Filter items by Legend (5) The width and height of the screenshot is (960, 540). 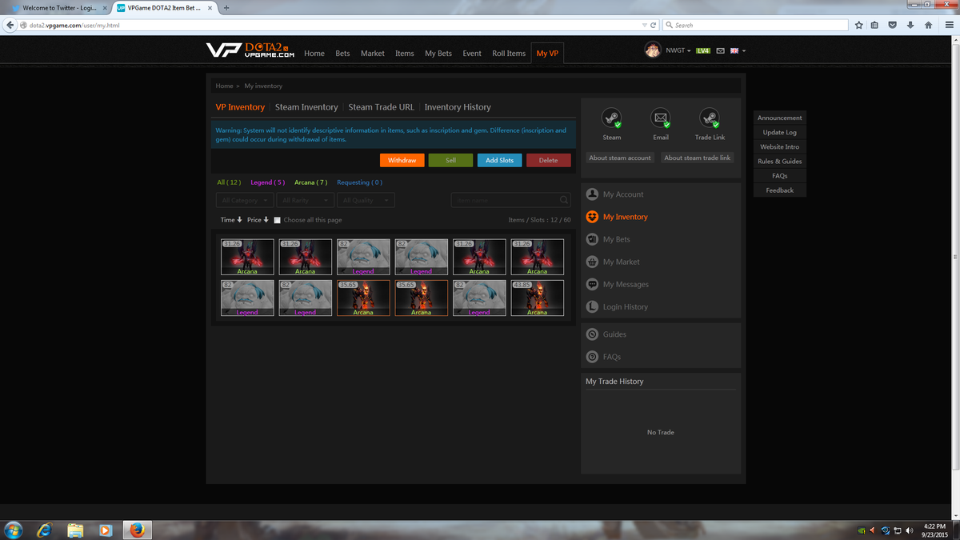point(267,182)
